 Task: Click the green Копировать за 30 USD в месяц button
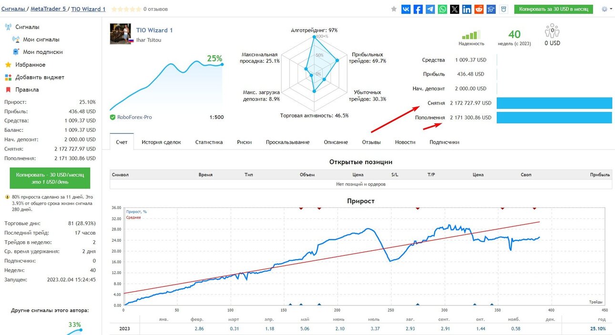tap(553, 9)
